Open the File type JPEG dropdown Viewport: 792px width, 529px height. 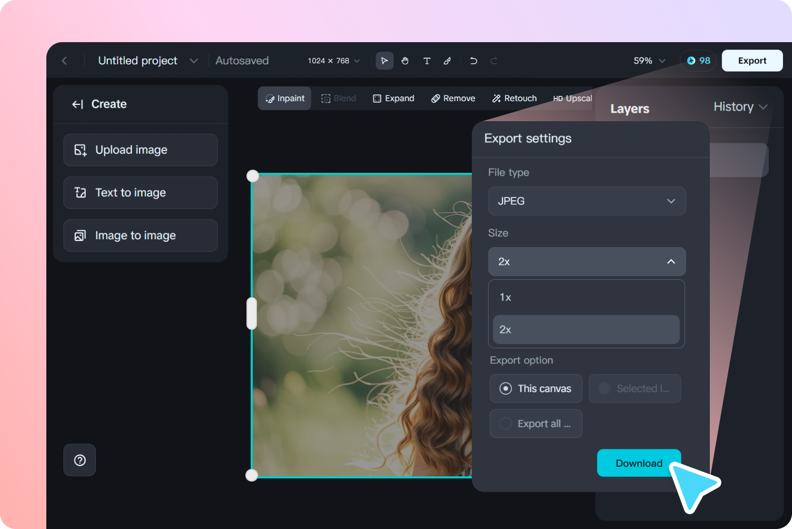coord(587,201)
